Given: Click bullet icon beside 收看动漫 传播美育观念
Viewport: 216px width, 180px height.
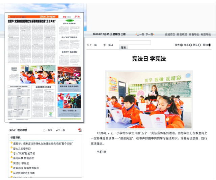Looking at the screenshot, I should coord(11,167).
